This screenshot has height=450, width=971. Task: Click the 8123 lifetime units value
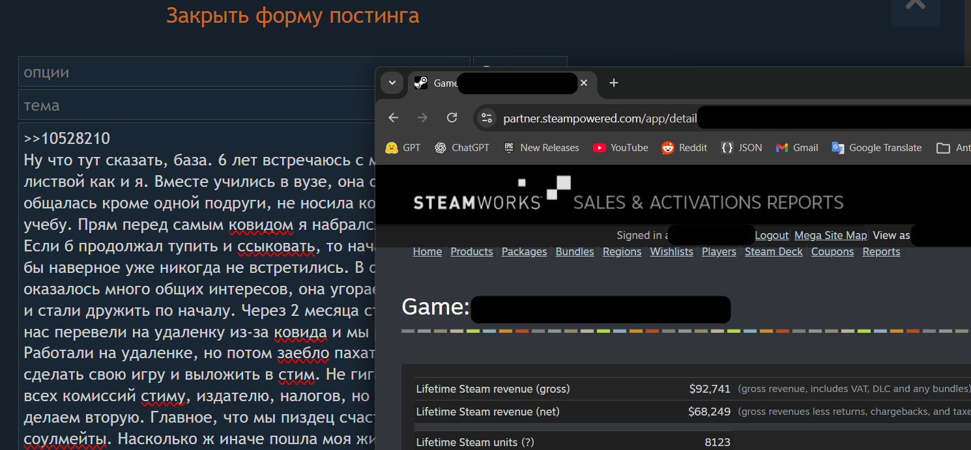(x=717, y=442)
